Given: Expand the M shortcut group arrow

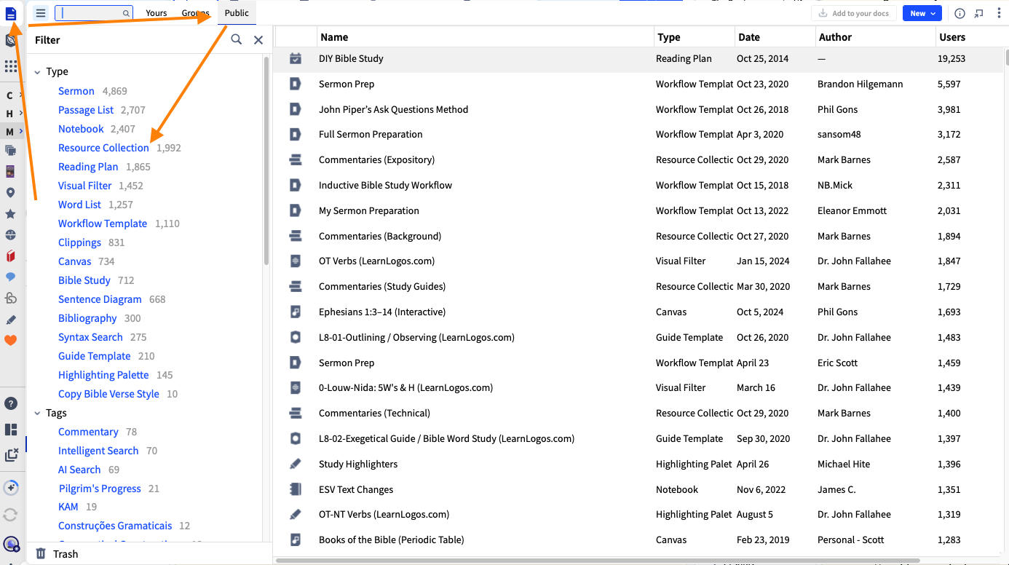Looking at the screenshot, I should click(x=20, y=132).
